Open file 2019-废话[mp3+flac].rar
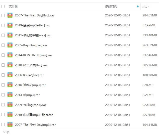This screenshot has height=136, width=159. (x=32, y=25)
